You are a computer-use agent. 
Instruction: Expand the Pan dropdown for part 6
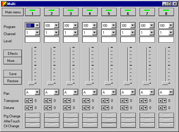133,92
